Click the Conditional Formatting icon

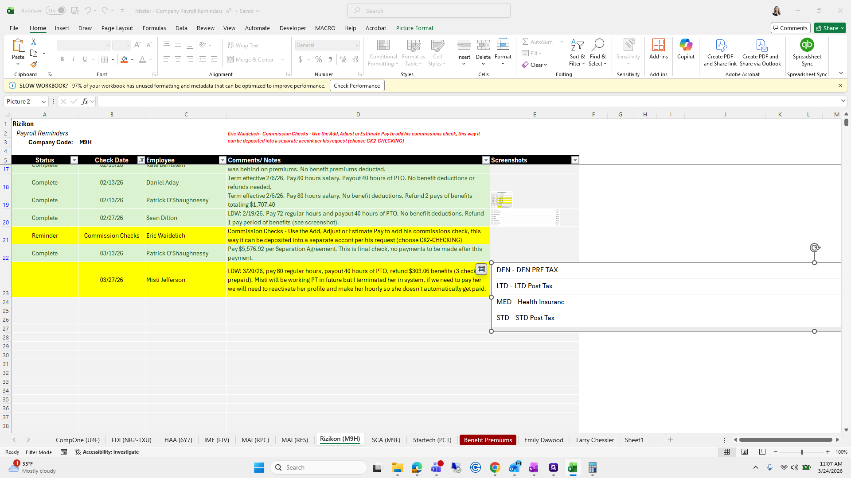(x=383, y=45)
